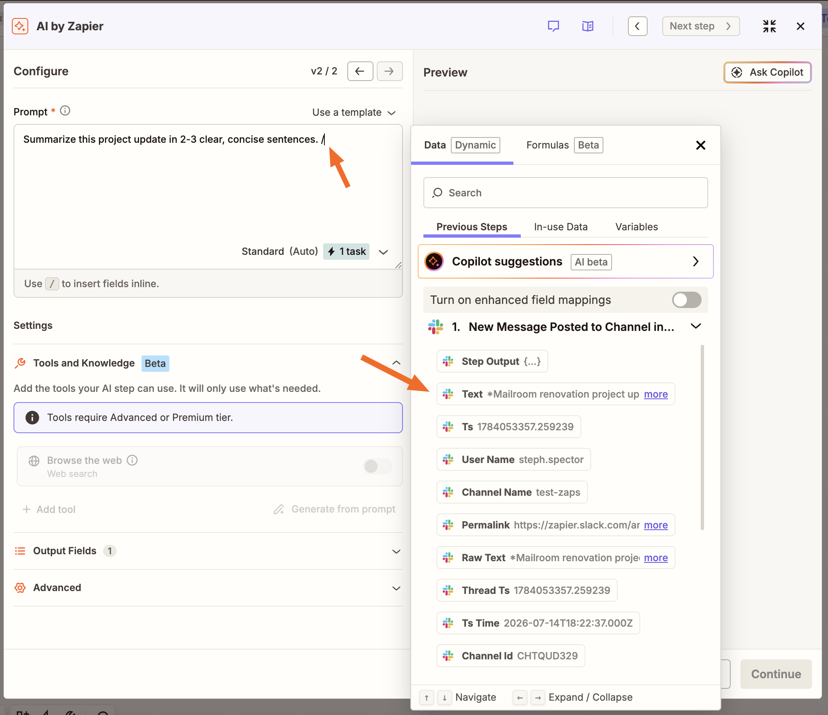
Task: Expand Copilot suggestions chevron
Action: [x=695, y=261]
